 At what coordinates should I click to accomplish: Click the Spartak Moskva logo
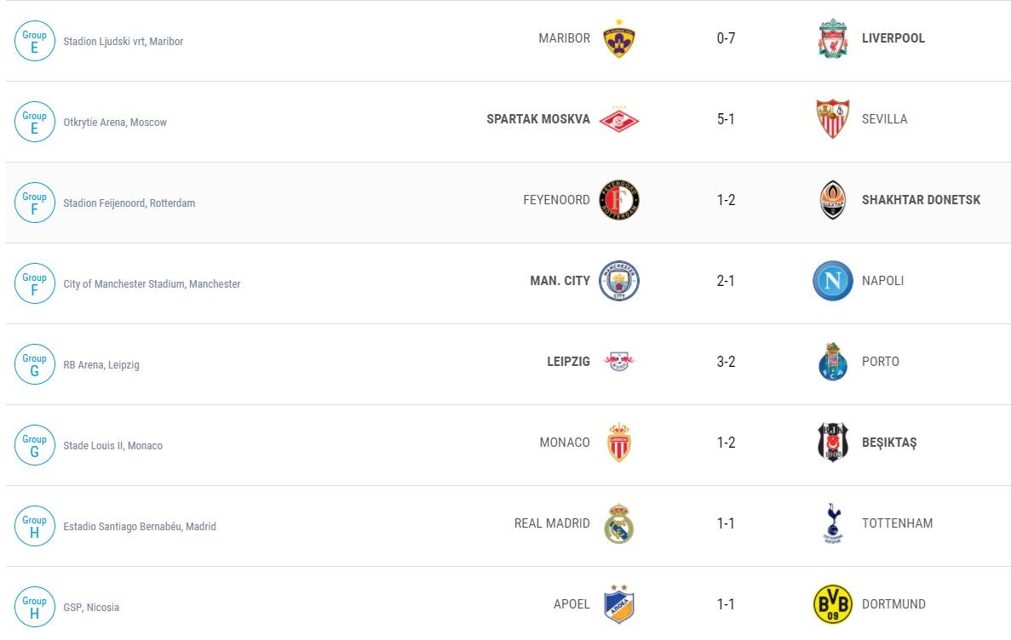click(619, 119)
